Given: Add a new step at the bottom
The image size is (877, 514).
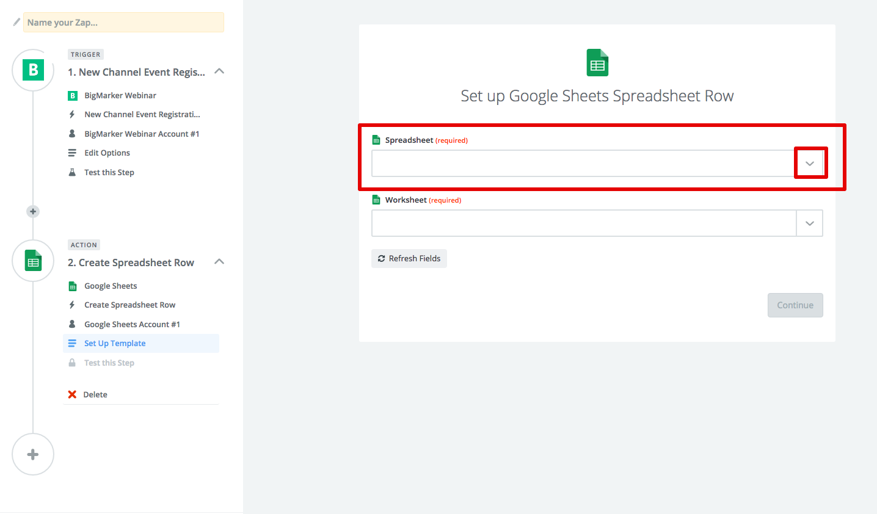Looking at the screenshot, I should [33, 454].
